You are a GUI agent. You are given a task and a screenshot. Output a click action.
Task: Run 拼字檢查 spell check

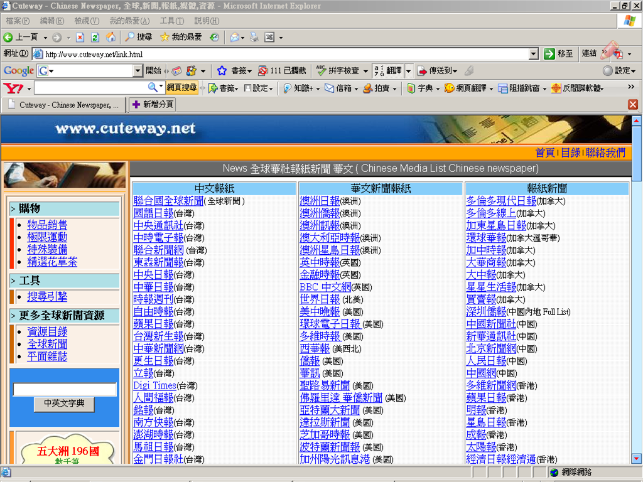338,70
